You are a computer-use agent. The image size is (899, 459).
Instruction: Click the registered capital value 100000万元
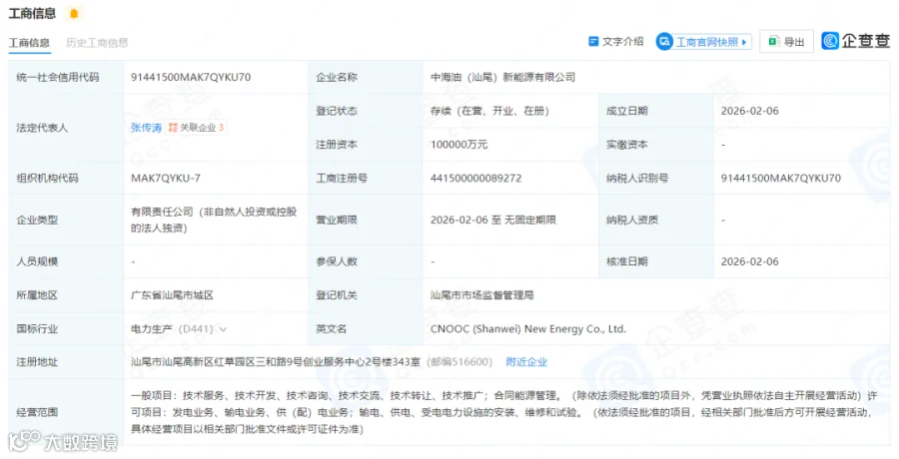click(x=458, y=145)
